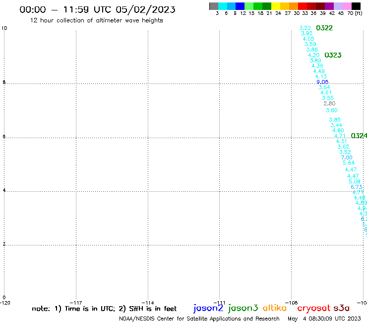Click the 9.05 blue wave height value
367x323 pixels.
(322, 82)
